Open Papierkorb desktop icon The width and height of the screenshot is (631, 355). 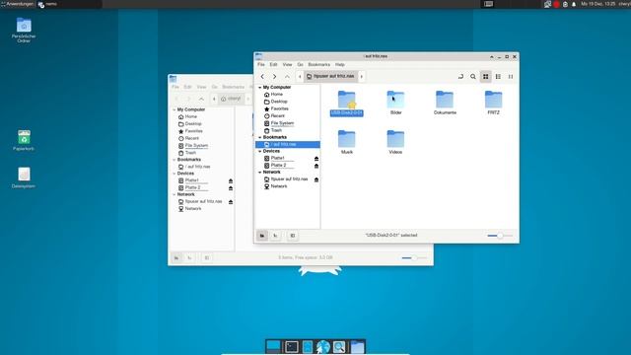[24, 140]
